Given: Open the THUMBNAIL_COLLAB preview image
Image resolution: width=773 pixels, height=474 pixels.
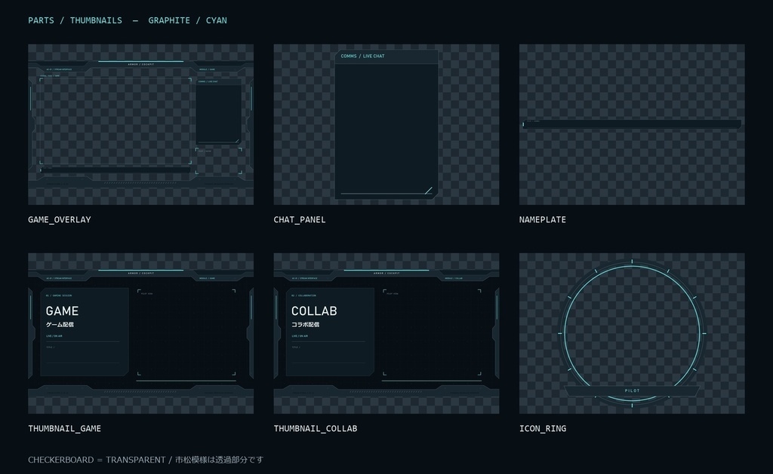Looking at the screenshot, I should (386, 333).
